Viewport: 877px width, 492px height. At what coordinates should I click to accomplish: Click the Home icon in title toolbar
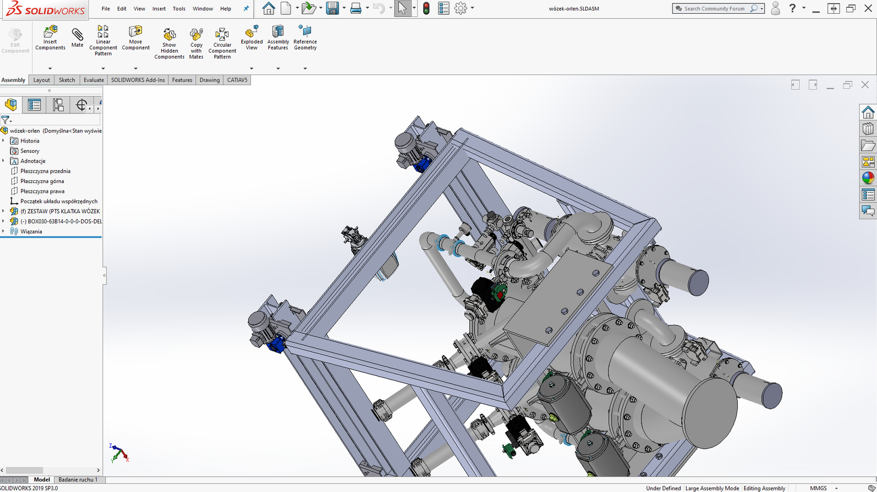point(269,8)
